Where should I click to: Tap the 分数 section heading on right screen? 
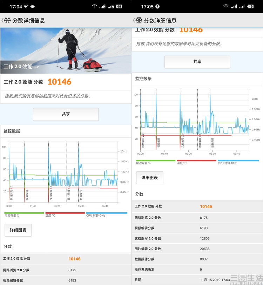point(139,194)
